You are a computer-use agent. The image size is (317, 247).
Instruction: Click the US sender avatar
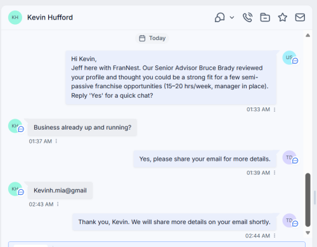[289, 58]
